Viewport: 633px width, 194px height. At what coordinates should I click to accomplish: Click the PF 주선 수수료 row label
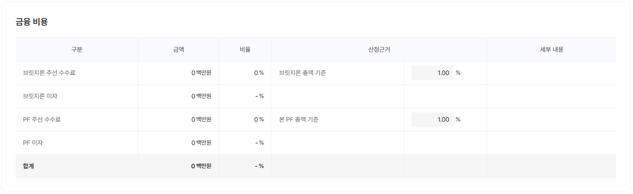pyautogui.click(x=42, y=120)
